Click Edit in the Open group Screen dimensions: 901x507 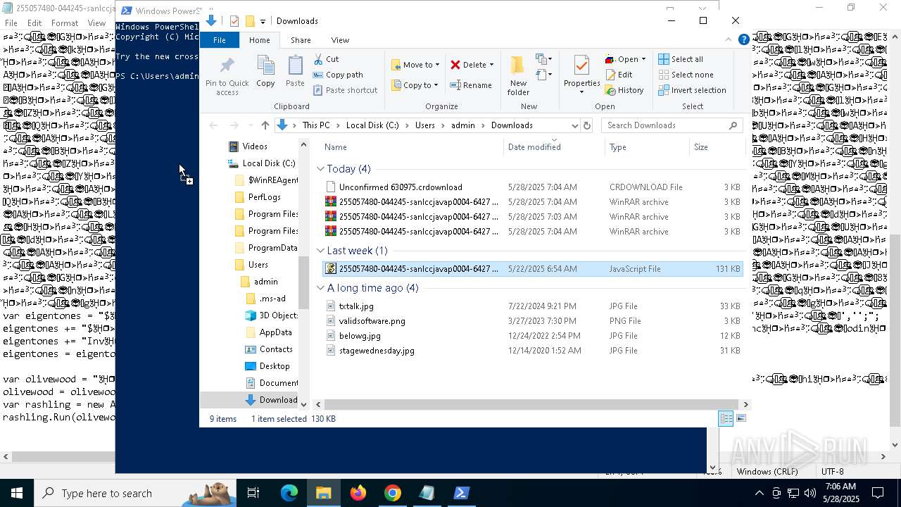pos(619,75)
